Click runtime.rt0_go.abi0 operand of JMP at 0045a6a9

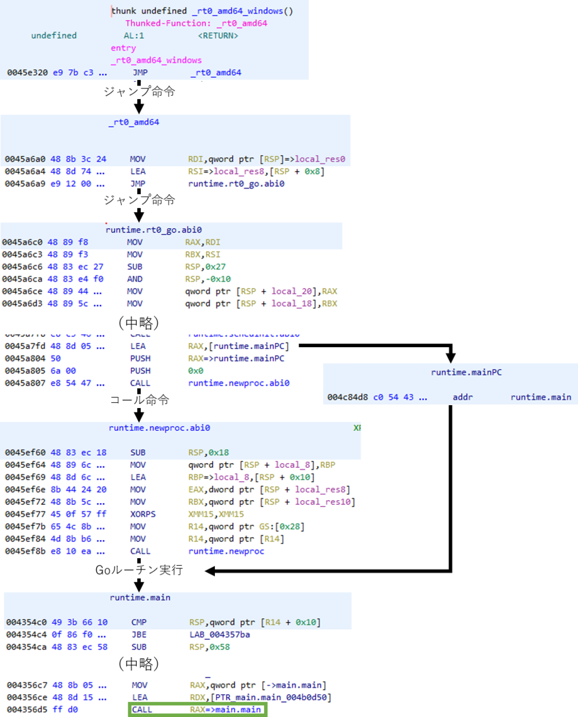(x=236, y=183)
